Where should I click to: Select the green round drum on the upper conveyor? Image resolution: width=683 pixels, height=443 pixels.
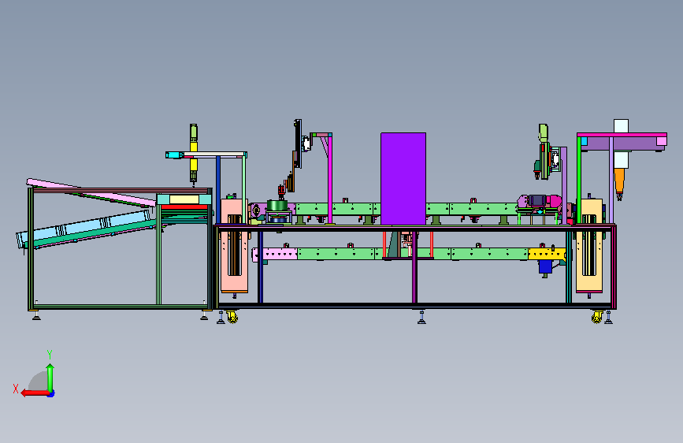coord(277,206)
